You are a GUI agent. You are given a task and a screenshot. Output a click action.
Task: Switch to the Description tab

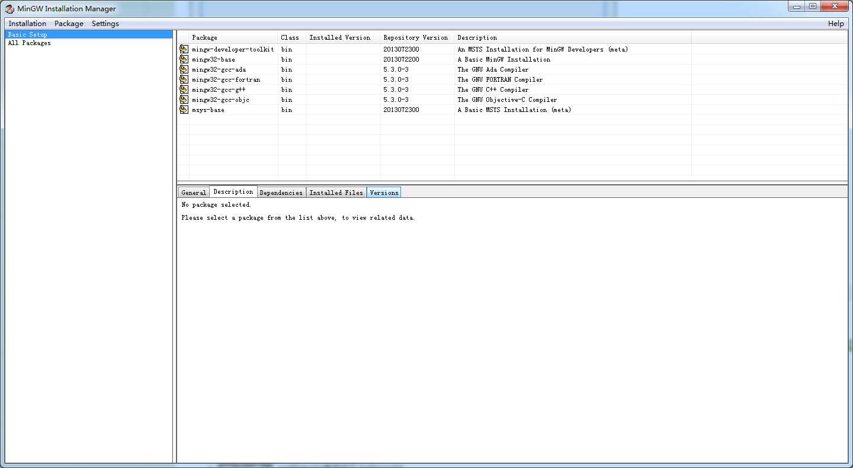[x=233, y=191]
